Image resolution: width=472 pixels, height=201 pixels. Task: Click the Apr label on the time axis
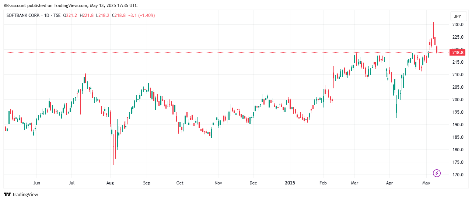pyautogui.click(x=389, y=183)
